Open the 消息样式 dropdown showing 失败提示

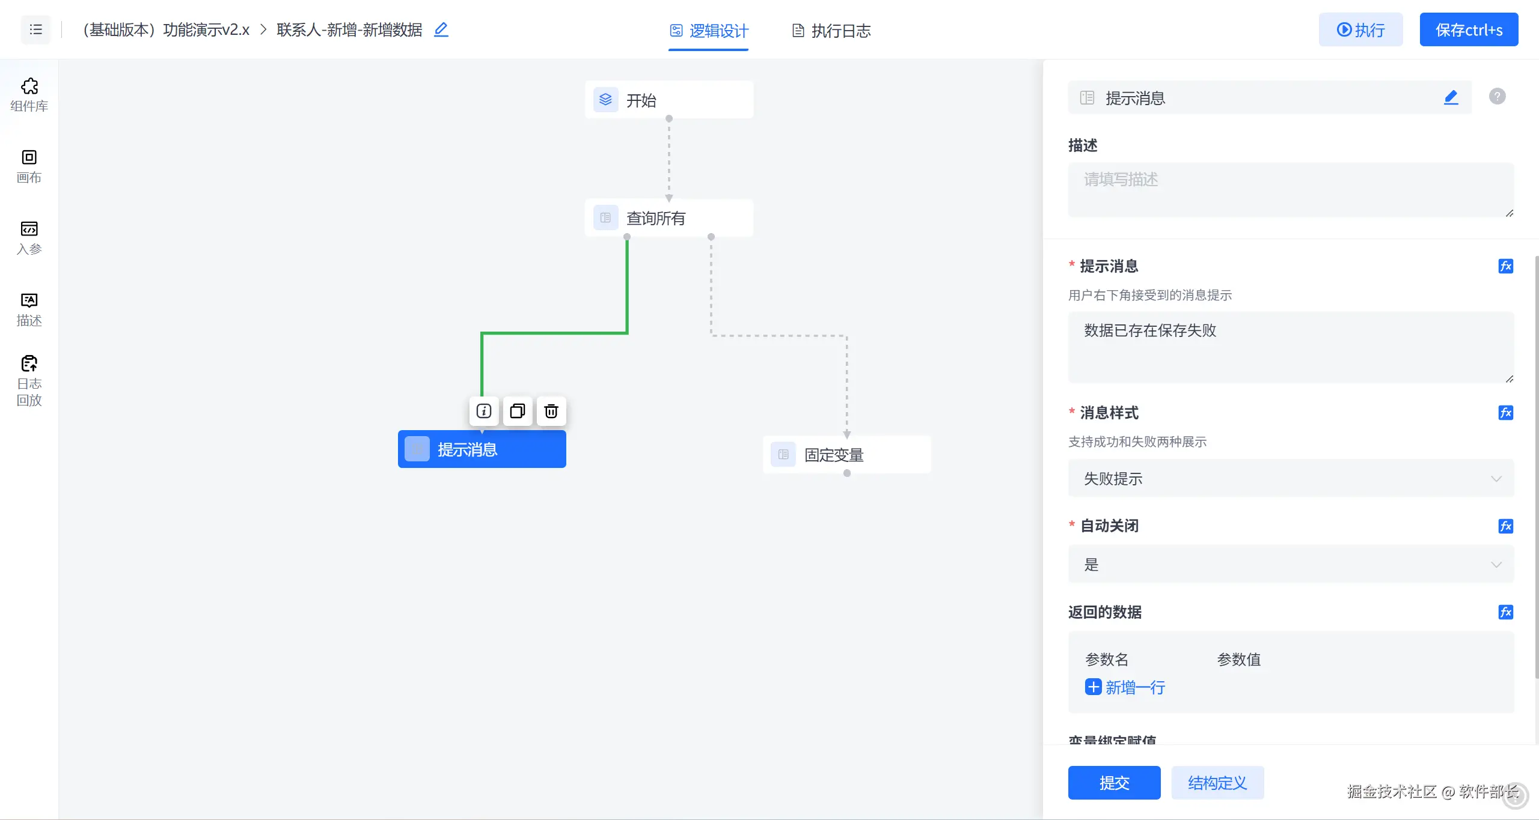pyautogui.click(x=1290, y=479)
